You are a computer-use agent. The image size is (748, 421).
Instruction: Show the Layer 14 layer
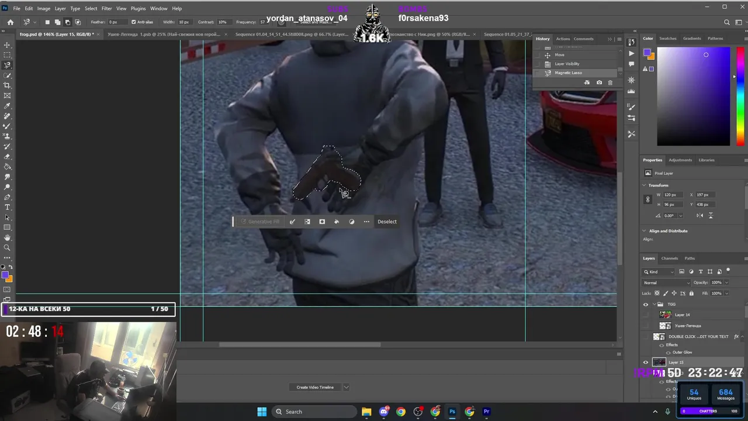click(x=646, y=315)
